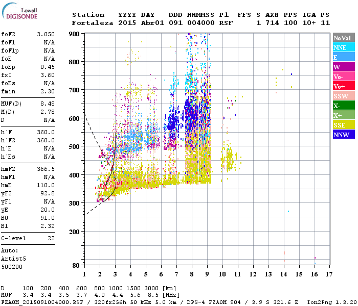Select the SSW legend swatch
The image size is (358, 306).
[344, 96]
